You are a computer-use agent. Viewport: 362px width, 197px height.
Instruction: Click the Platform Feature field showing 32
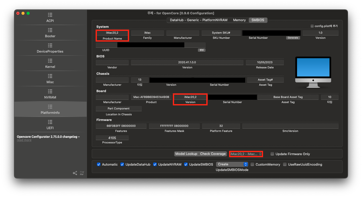pyautogui.click(x=221, y=126)
